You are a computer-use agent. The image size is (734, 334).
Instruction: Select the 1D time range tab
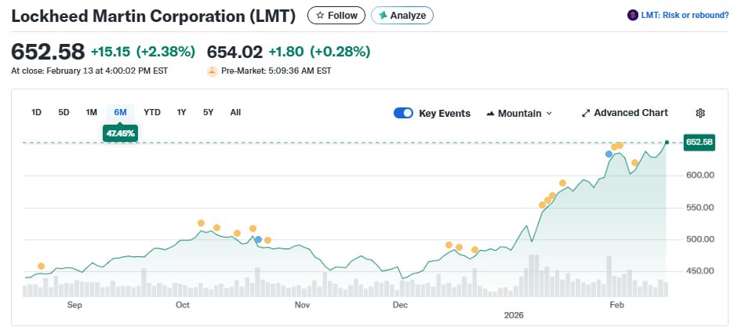pyautogui.click(x=36, y=112)
